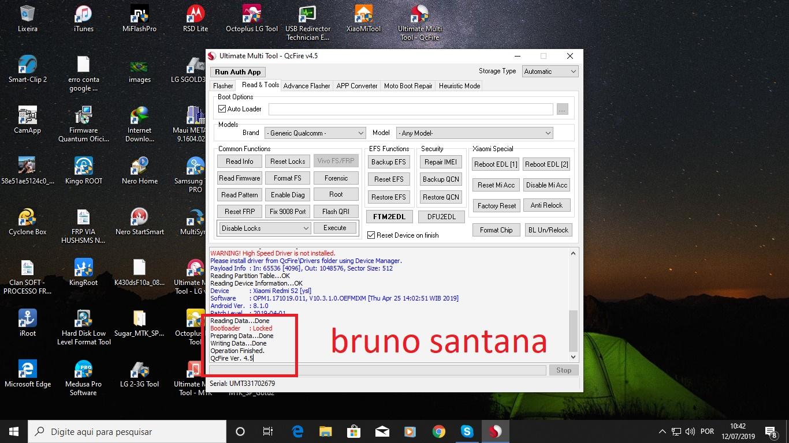Open the APP Converter tab
Screen dimensions: 789x443
tap(357, 86)
